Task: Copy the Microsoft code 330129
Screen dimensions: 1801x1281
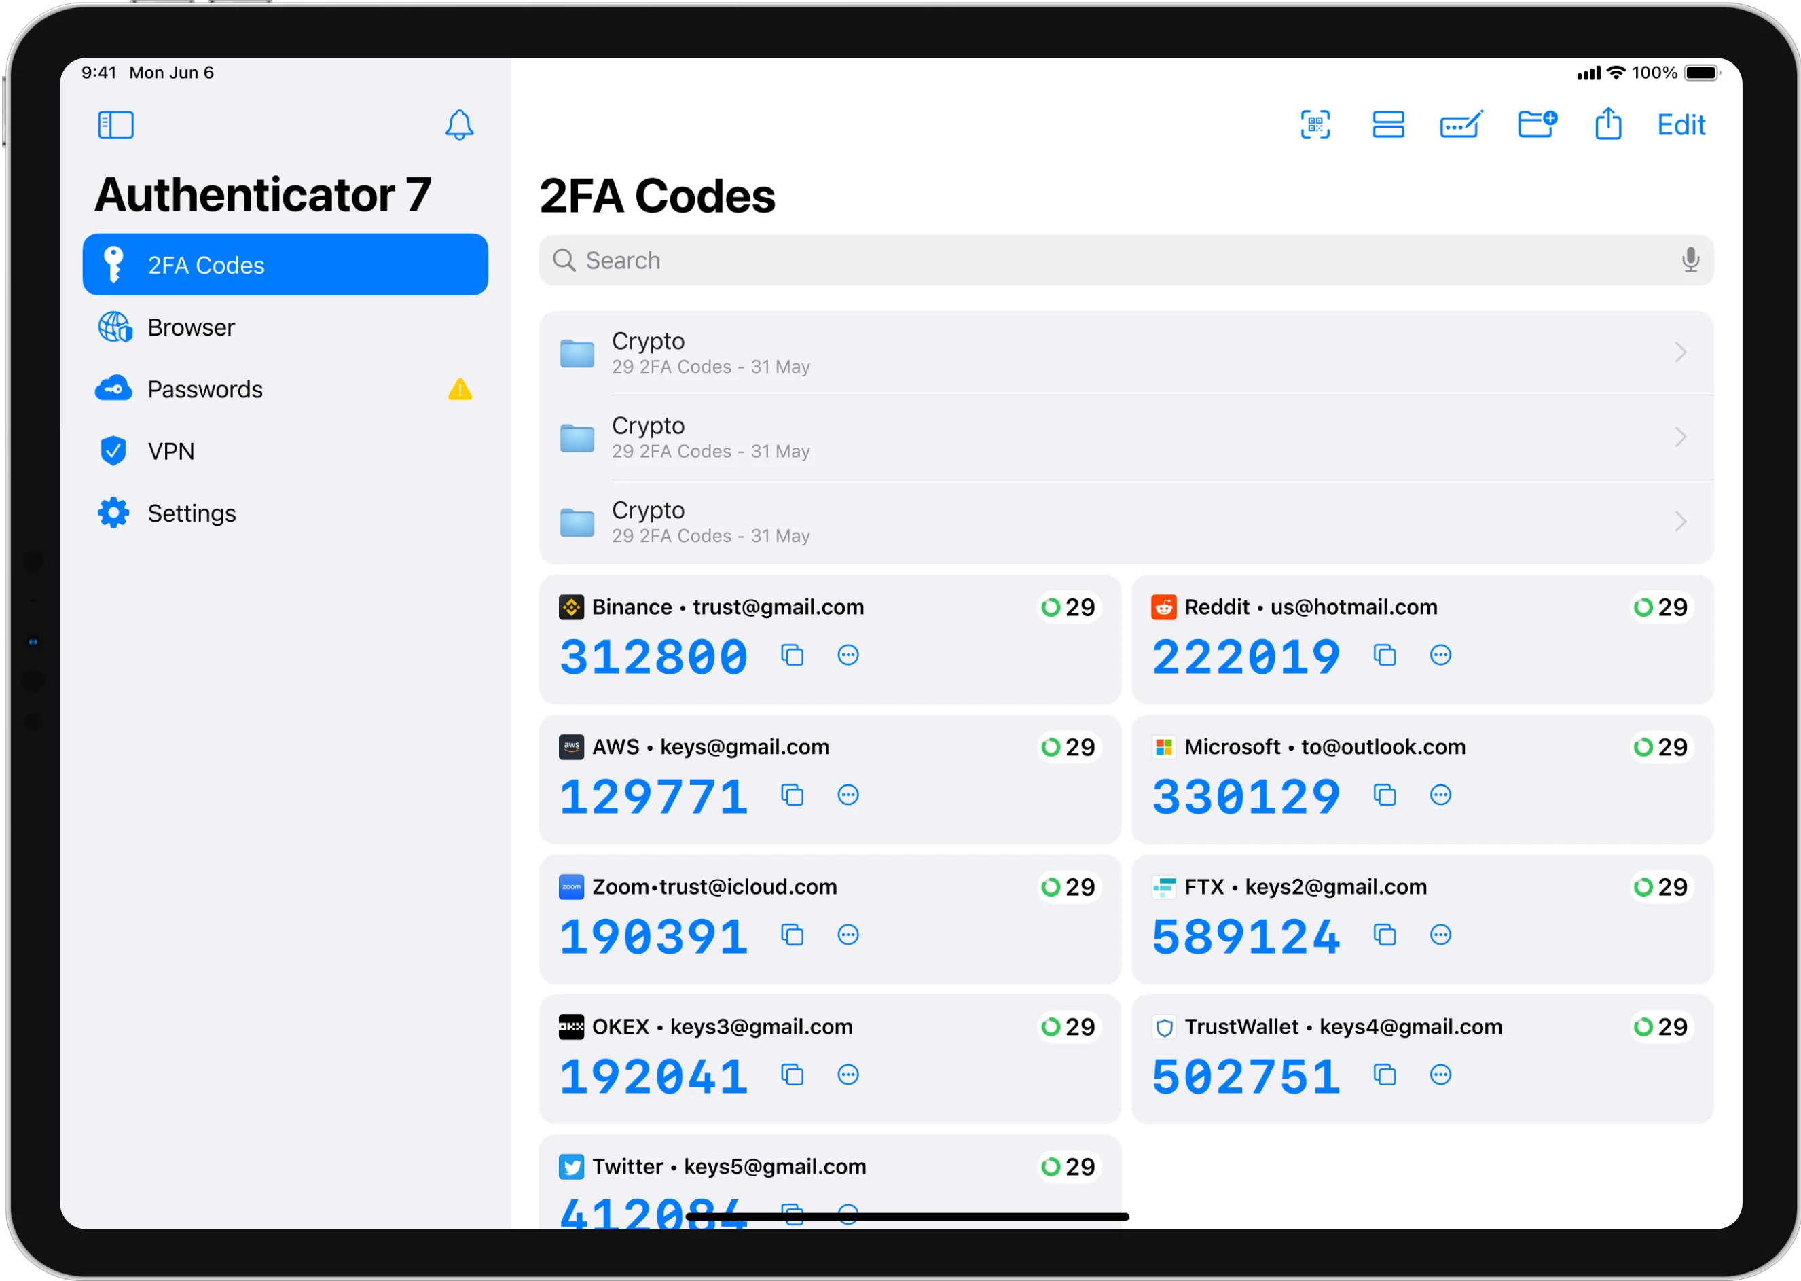Action: 1384,794
